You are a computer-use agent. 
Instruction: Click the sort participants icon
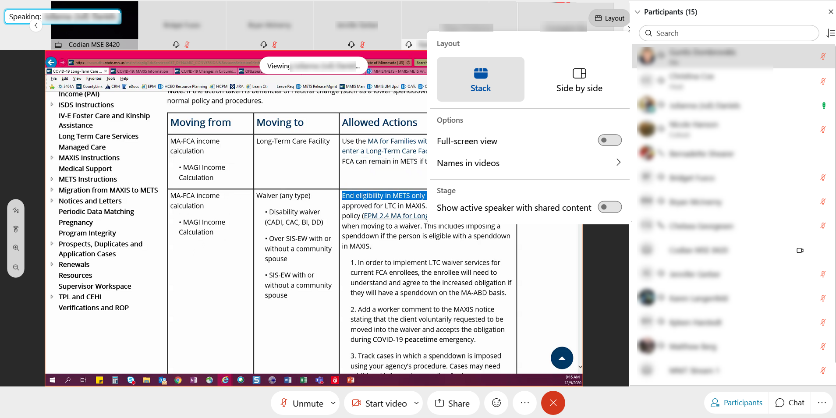(x=830, y=33)
